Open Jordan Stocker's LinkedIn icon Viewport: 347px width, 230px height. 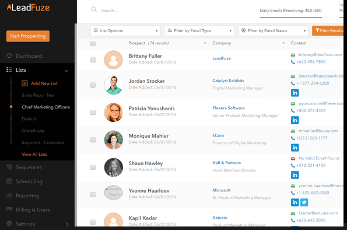pyautogui.click(x=295, y=93)
